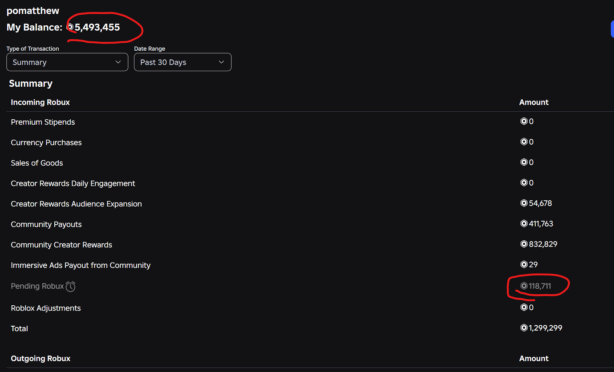The image size is (614, 372).
Task: Click the 1,299,299 total amount
Action: click(x=545, y=328)
